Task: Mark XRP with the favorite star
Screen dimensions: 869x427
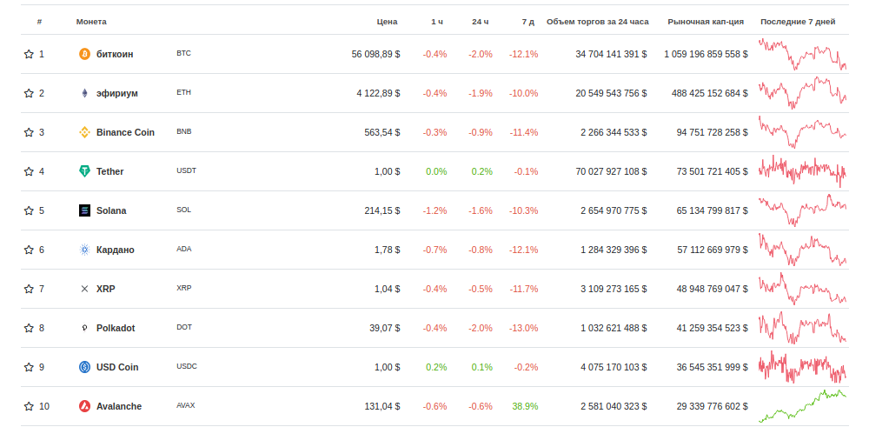Action: point(29,289)
